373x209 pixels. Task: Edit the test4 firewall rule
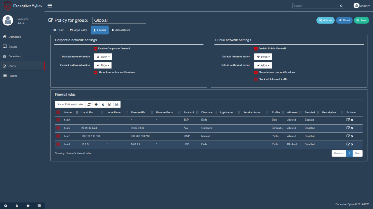point(348,144)
